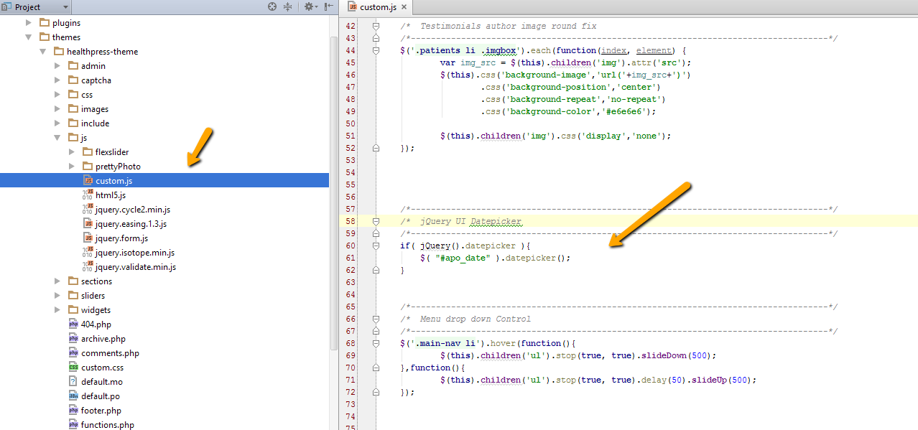Image resolution: width=918 pixels, height=430 pixels.
Task: Click the custom.css file icon
Action: pyautogui.click(x=73, y=367)
